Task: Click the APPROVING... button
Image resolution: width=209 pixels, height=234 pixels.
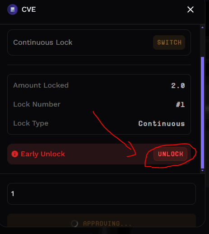Action: [x=102, y=220]
